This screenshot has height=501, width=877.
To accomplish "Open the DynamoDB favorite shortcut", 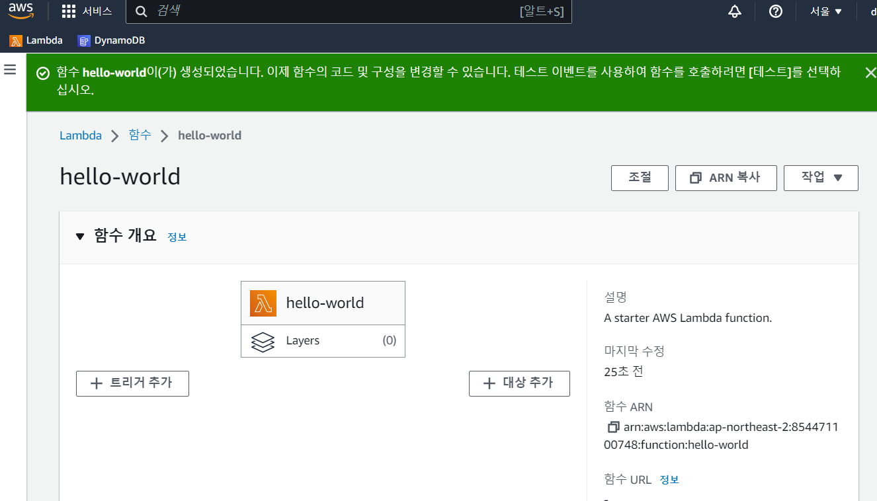I will (x=111, y=40).
